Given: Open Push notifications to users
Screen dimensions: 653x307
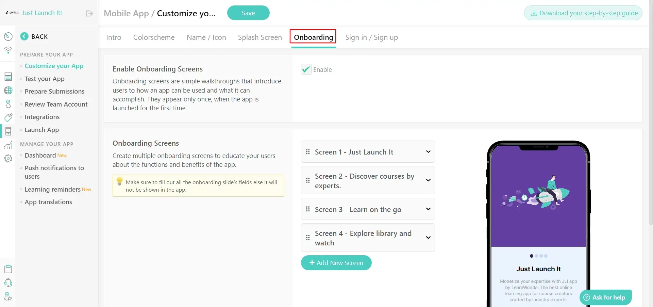Looking at the screenshot, I should 54,172.
